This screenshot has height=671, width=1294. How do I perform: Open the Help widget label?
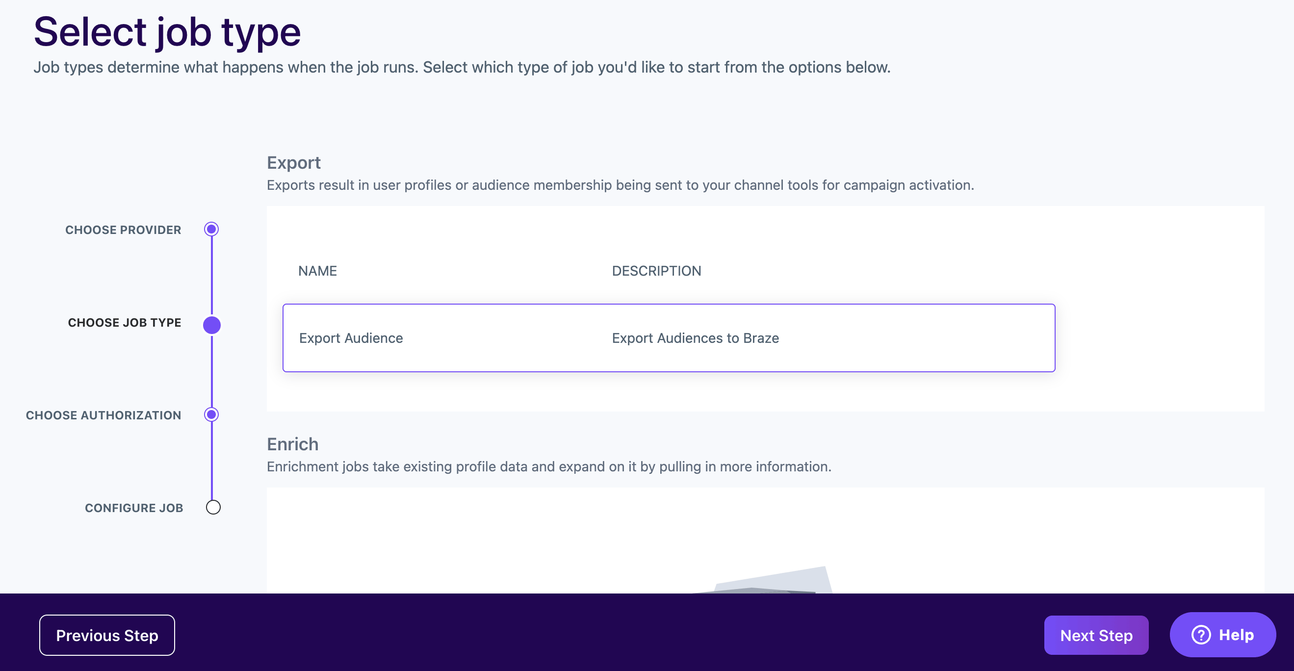(1236, 635)
